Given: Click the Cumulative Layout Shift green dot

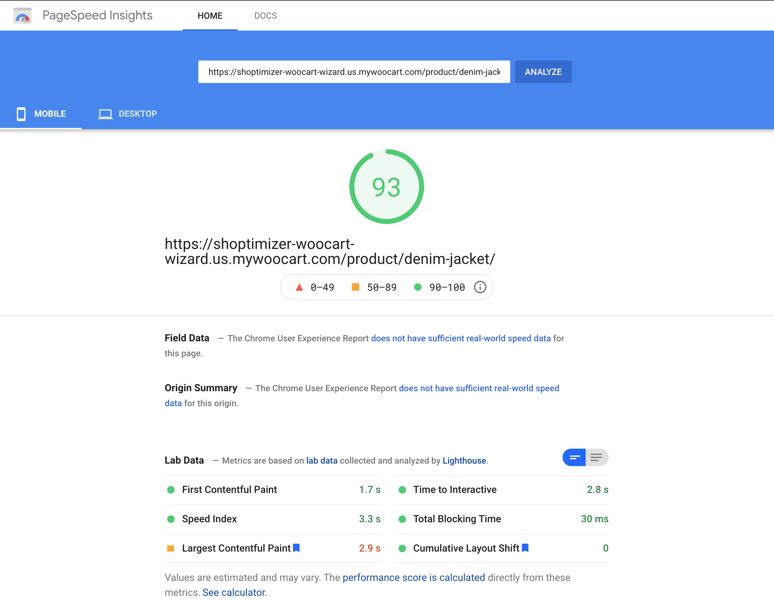Looking at the screenshot, I should pyautogui.click(x=402, y=548).
